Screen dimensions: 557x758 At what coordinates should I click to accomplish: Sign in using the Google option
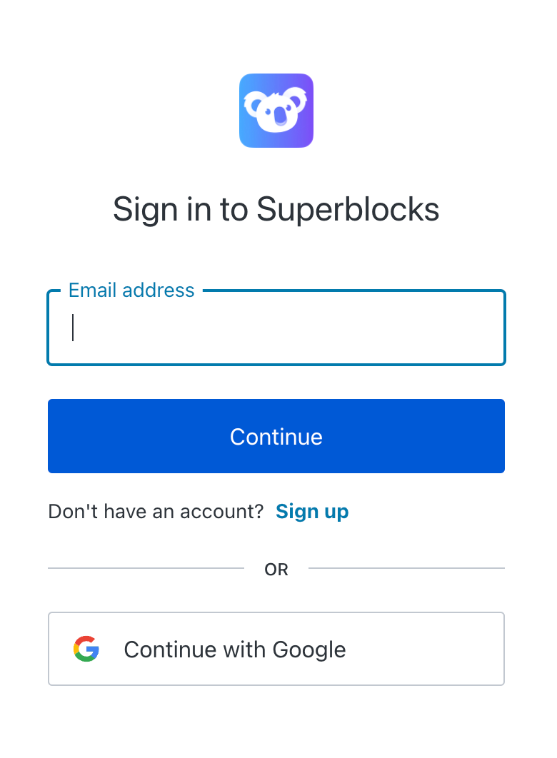[276, 649]
